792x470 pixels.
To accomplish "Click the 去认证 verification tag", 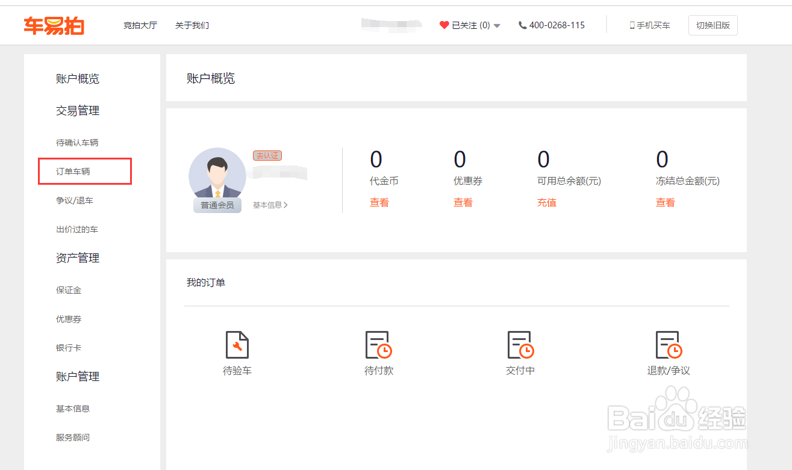I will click(267, 155).
